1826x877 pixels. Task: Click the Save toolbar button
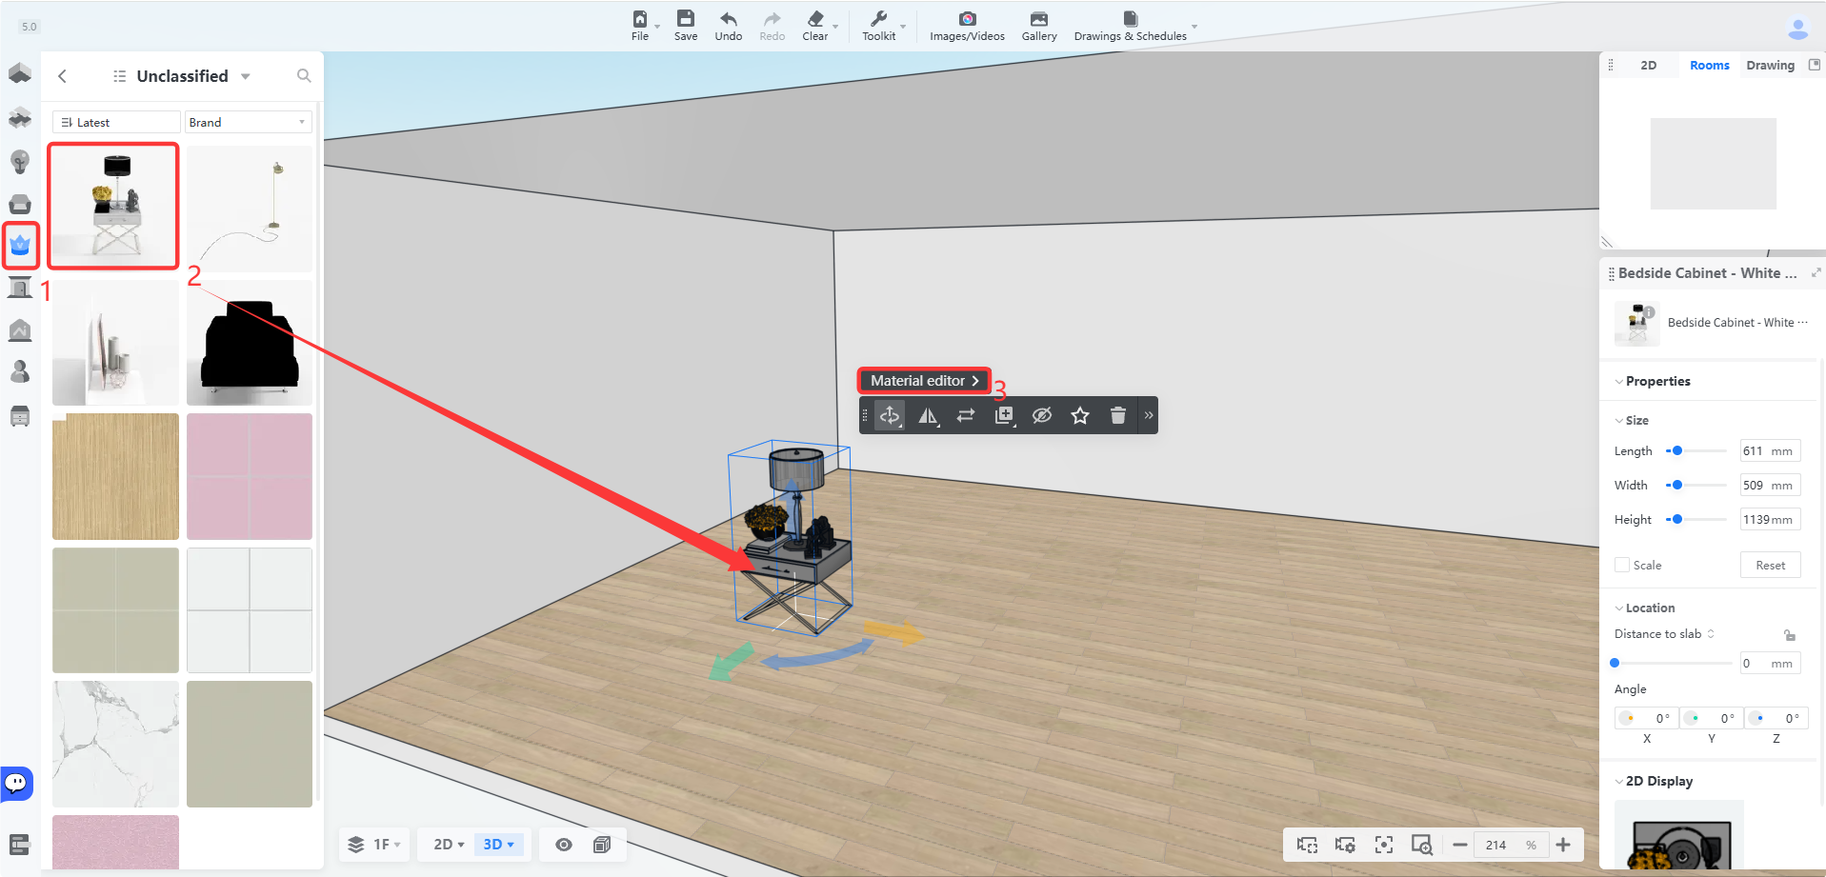(686, 26)
